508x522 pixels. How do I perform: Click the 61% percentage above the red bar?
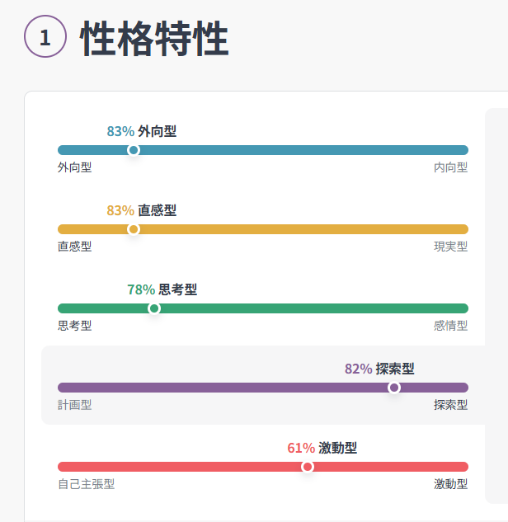[301, 448]
